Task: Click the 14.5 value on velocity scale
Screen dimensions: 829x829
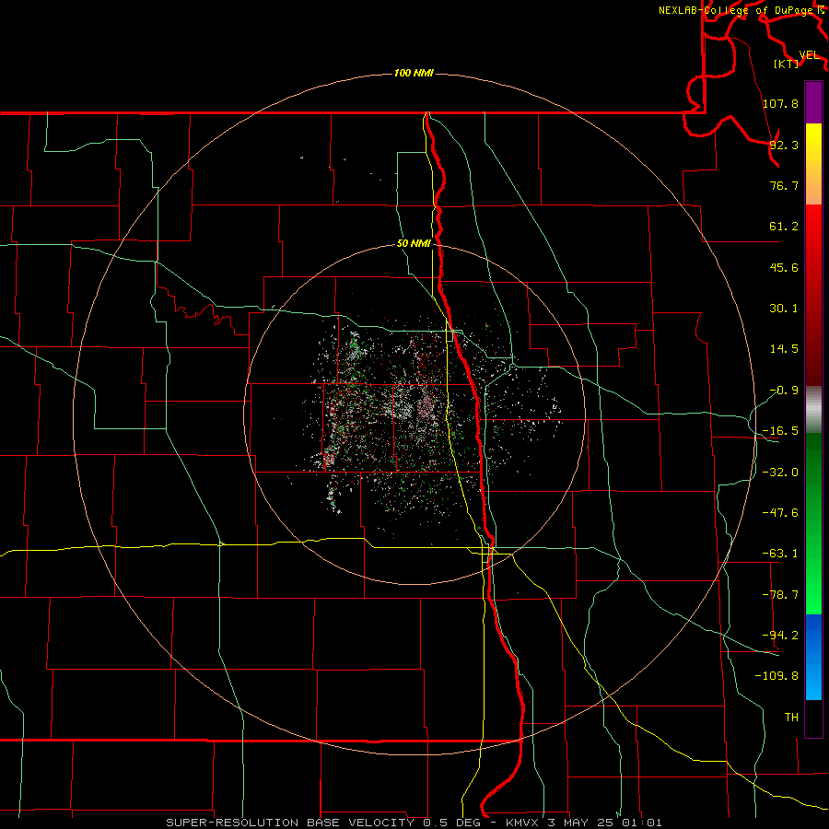Action: [x=784, y=349]
